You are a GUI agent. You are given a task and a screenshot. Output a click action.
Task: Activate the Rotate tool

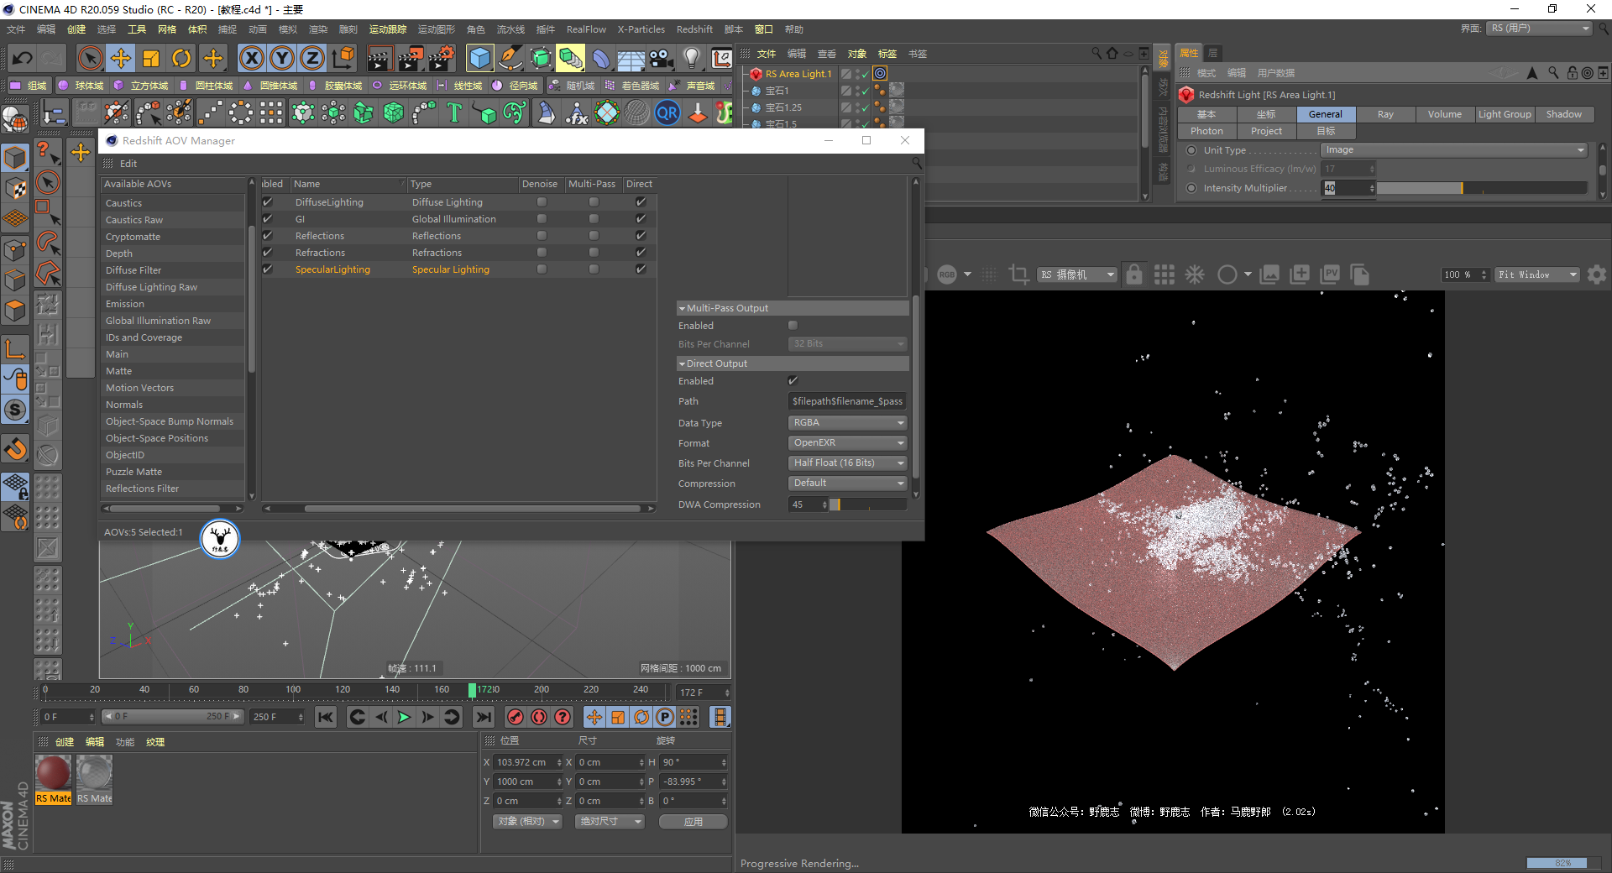(181, 58)
